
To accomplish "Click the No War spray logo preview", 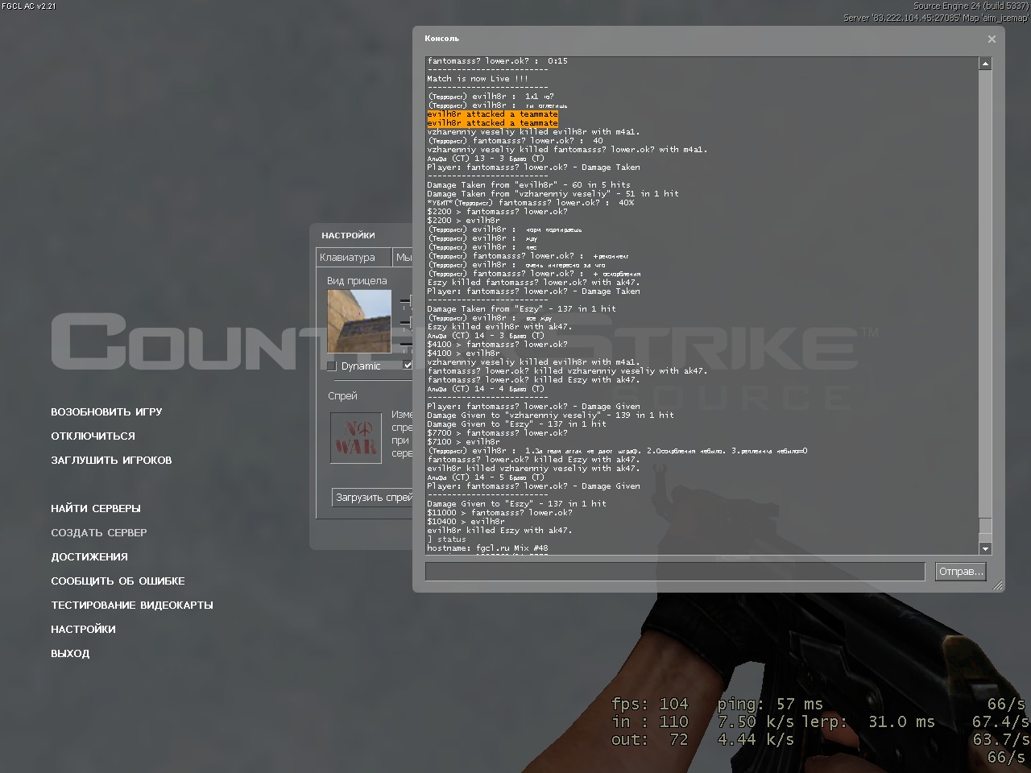I will [356, 437].
